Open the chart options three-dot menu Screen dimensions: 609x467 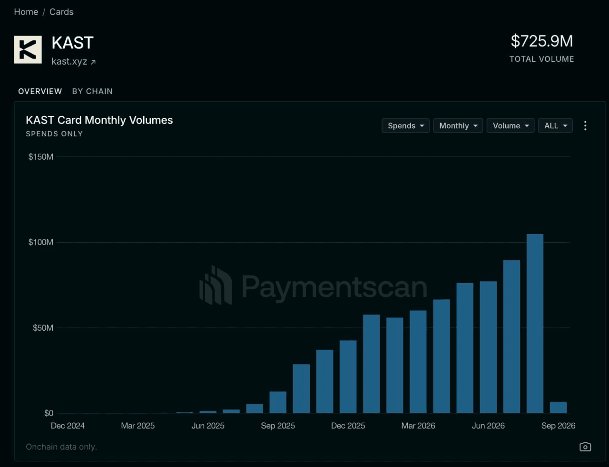[585, 125]
